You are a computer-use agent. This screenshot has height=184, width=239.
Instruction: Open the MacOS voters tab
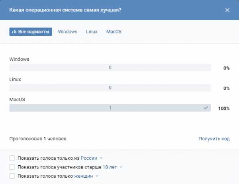point(114,32)
